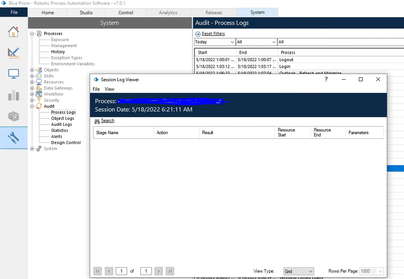Screen dimensions: 404x279
Task: Expand the Objects tree node
Action: pos(32,70)
